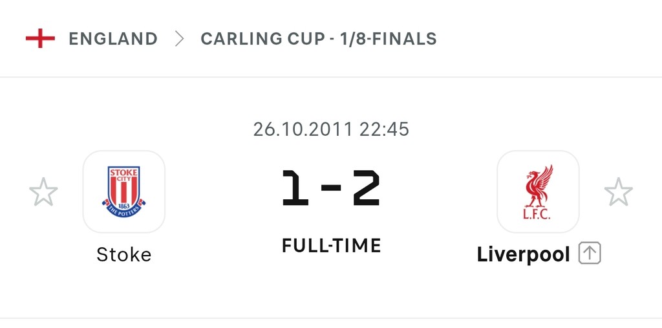Click the advancing arrow icon next to Liverpool

[590, 254]
